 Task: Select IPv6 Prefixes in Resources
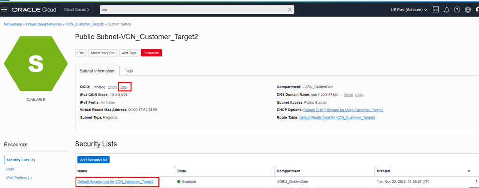tap(19, 178)
